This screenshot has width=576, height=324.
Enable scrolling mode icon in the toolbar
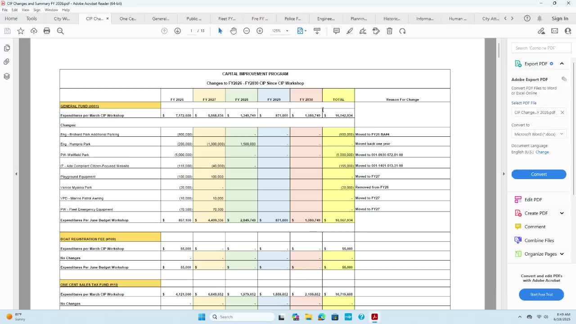317,31
